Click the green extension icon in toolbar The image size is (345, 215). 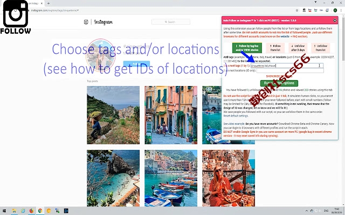(x=315, y=10)
